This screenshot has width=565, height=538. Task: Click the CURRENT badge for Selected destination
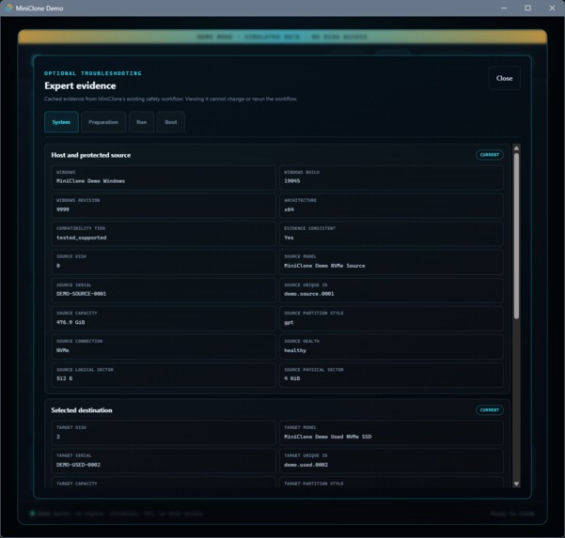point(490,410)
